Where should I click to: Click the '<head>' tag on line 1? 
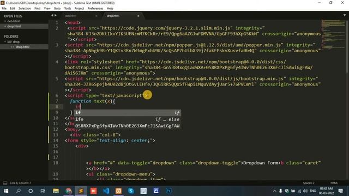tap(73, 22)
